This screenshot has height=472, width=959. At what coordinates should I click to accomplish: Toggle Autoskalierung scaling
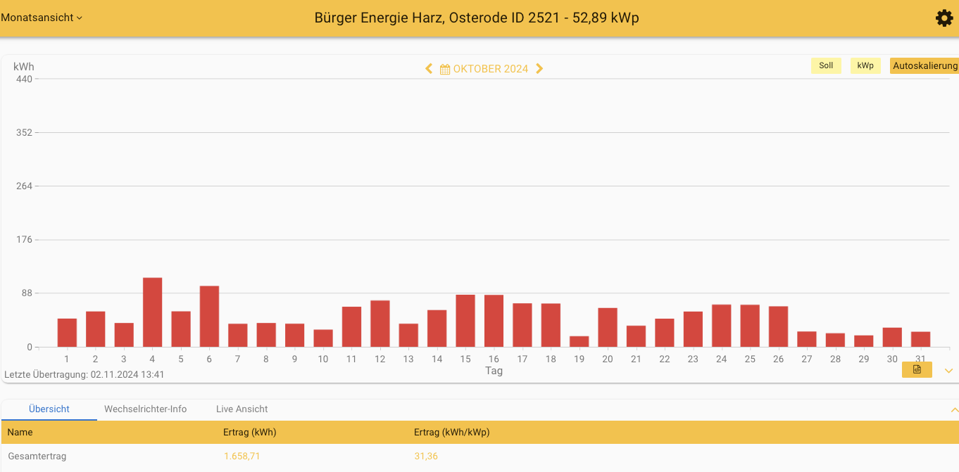point(924,65)
